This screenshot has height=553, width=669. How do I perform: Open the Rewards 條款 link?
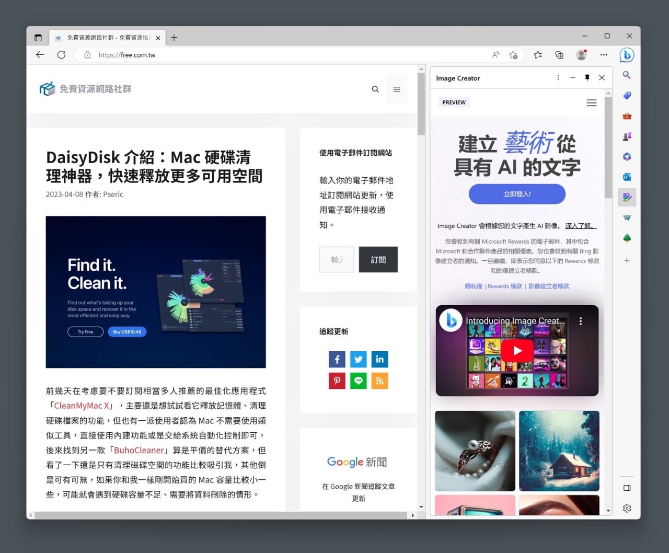pos(505,286)
